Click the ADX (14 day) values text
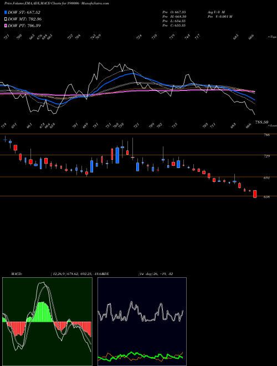277x366 pixels. click(156, 274)
